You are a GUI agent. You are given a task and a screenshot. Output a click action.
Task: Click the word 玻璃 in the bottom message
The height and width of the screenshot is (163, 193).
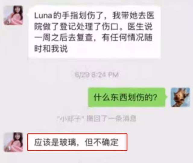point(68,142)
